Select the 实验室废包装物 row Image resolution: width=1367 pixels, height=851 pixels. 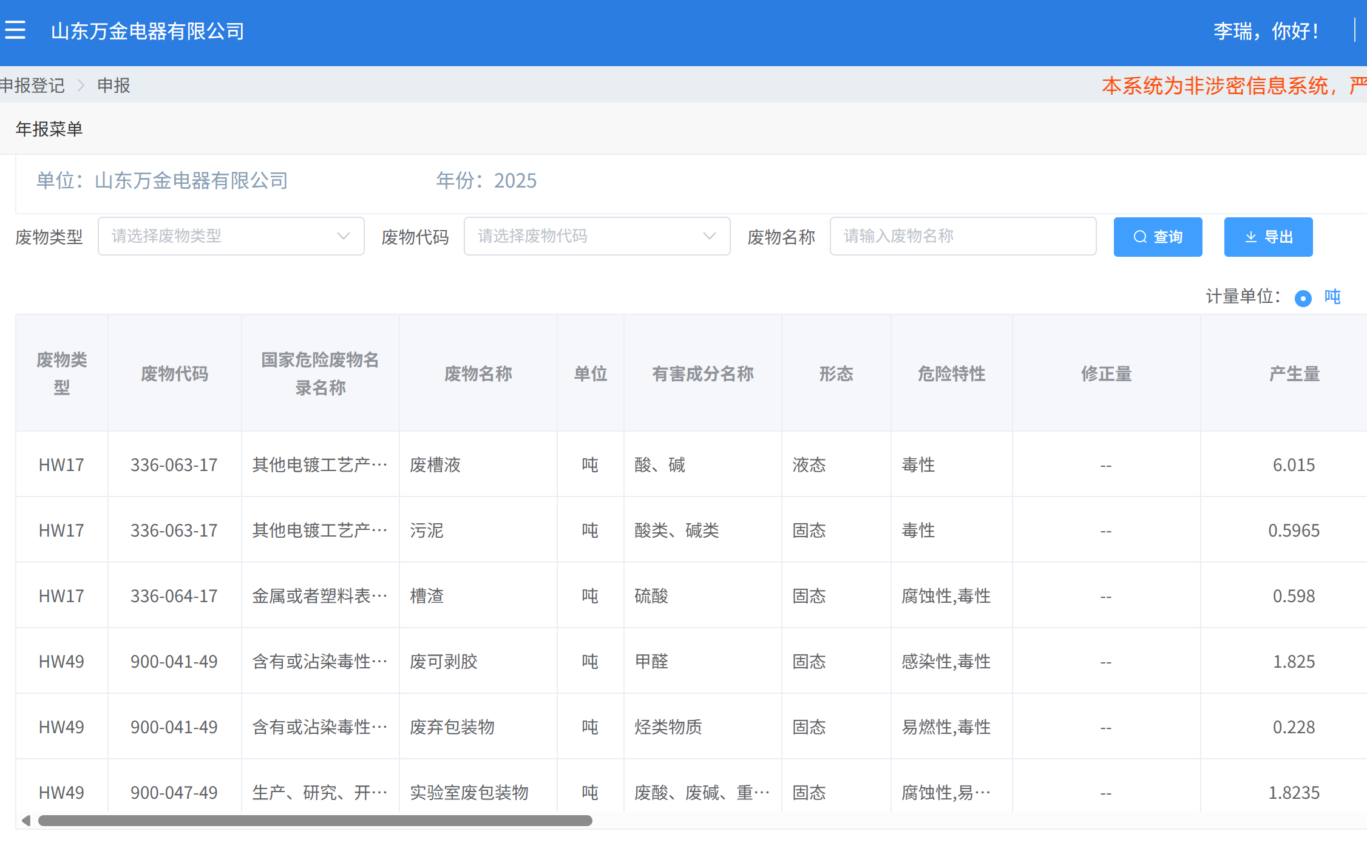(469, 792)
